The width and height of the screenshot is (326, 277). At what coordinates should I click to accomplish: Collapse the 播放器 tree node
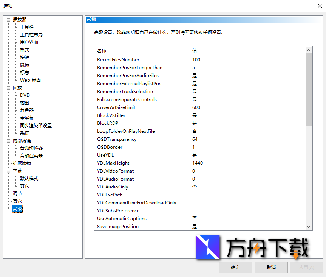point(9,20)
